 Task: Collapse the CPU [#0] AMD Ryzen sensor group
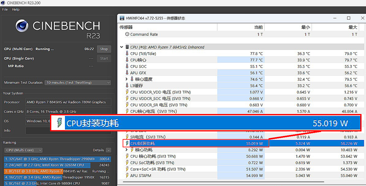122,47
